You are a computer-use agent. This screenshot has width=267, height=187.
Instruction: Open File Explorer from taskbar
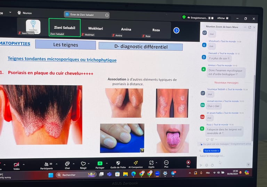pyautogui.click(x=125, y=174)
